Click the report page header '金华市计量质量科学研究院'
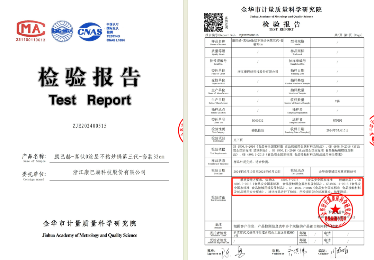 tap(281, 10)
